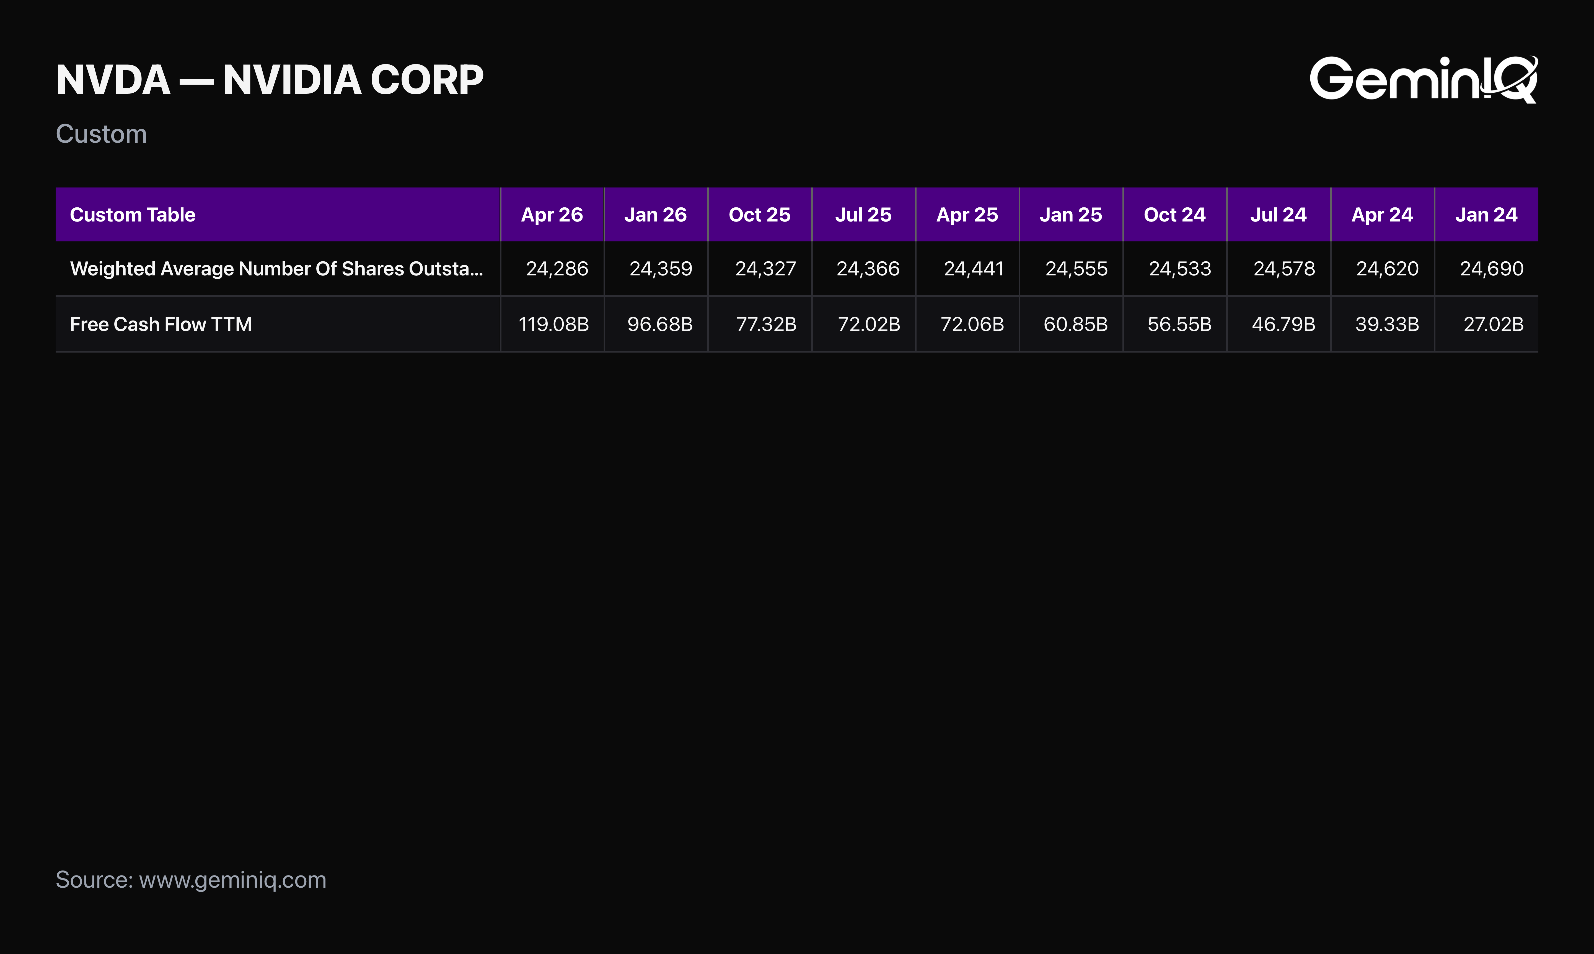Select the Jan 26 column header
The width and height of the screenshot is (1594, 954).
(x=656, y=215)
